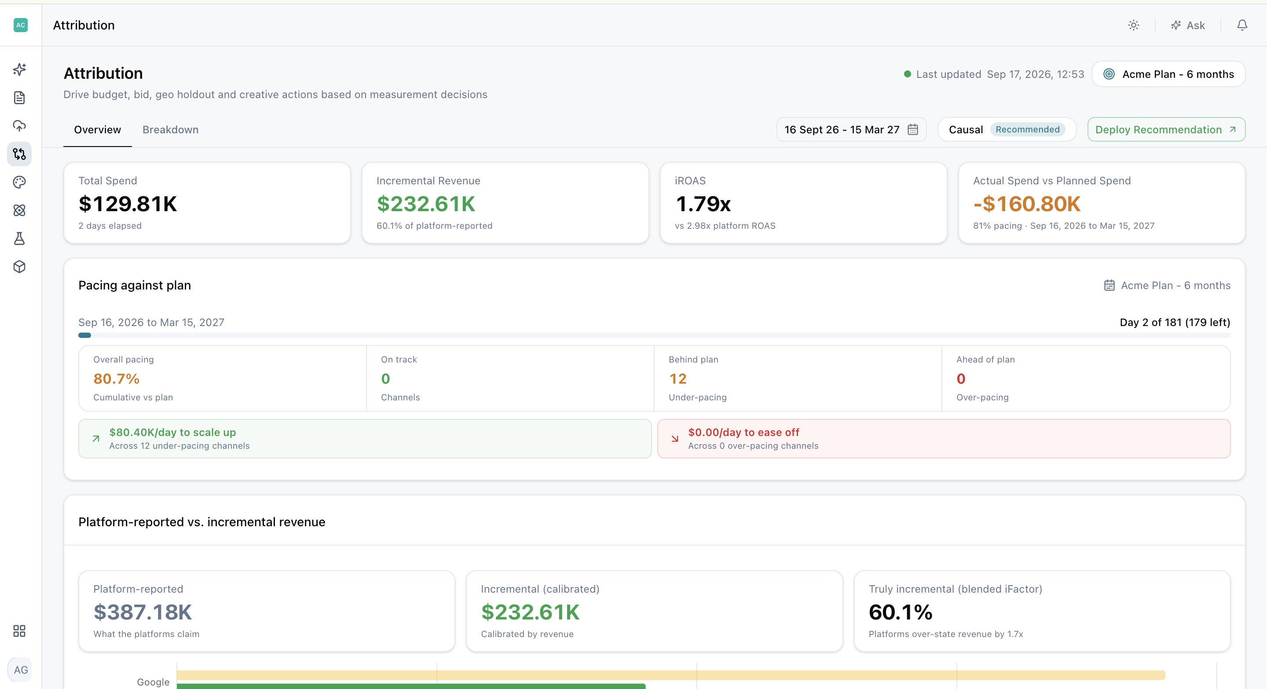
Task: Click the cube icon in sidebar
Action: (20, 267)
